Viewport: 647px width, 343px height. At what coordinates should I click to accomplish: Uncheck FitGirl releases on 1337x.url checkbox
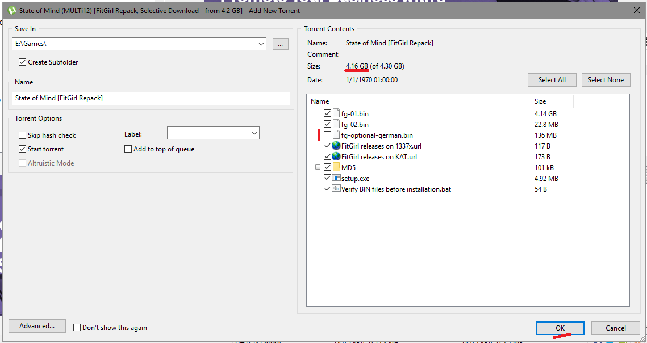(x=328, y=146)
